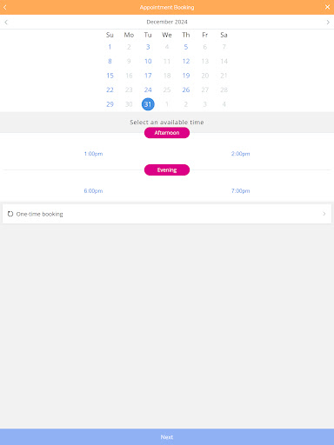Tap the Afternoon section label
The height and width of the screenshot is (445, 334).
coord(167,133)
